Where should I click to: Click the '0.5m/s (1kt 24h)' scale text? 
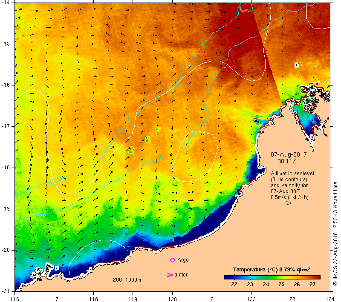click(x=289, y=197)
